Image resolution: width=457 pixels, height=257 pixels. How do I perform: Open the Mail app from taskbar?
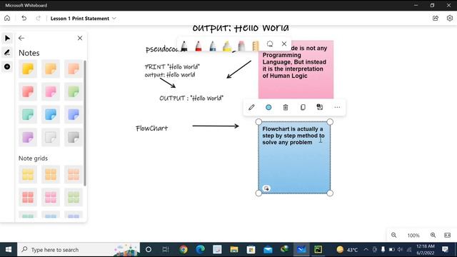(268, 249)
